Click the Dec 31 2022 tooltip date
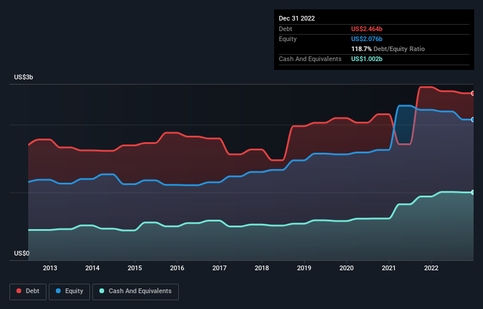The width and height of the screenshot is (483, 309). [297, 18]
